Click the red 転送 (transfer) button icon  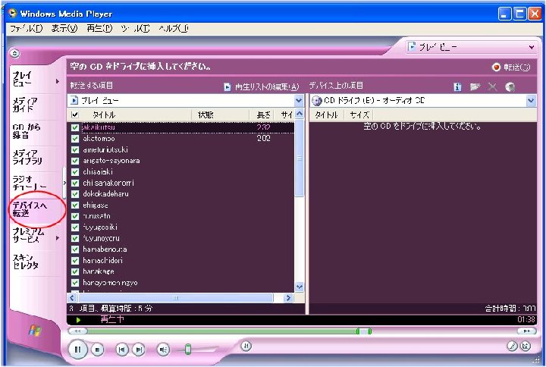[x=496, y=67]
